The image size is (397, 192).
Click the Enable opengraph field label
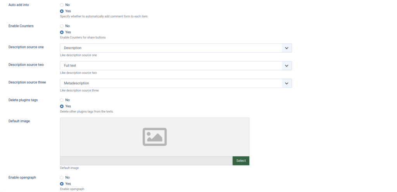pyautogui.click(x=22, y=177)
